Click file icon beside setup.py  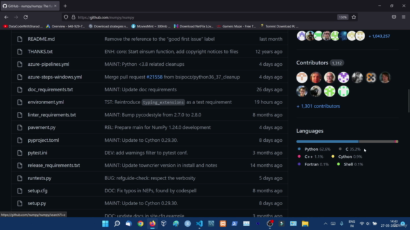click(20, 203)
